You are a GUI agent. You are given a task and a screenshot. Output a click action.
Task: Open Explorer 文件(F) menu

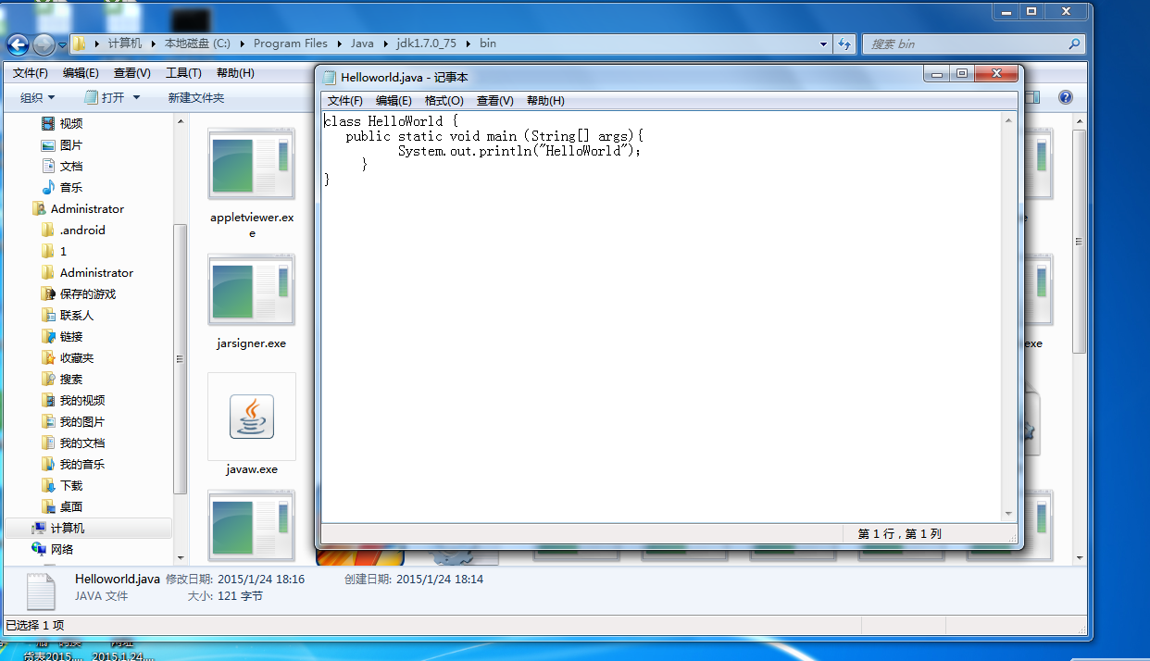31,73
